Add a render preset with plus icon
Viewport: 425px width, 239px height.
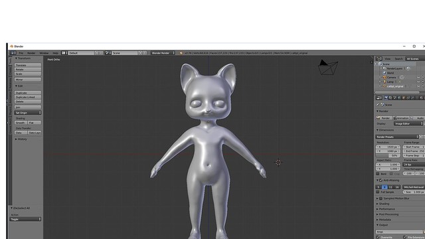pyautogui.click(x=421, y=137)
